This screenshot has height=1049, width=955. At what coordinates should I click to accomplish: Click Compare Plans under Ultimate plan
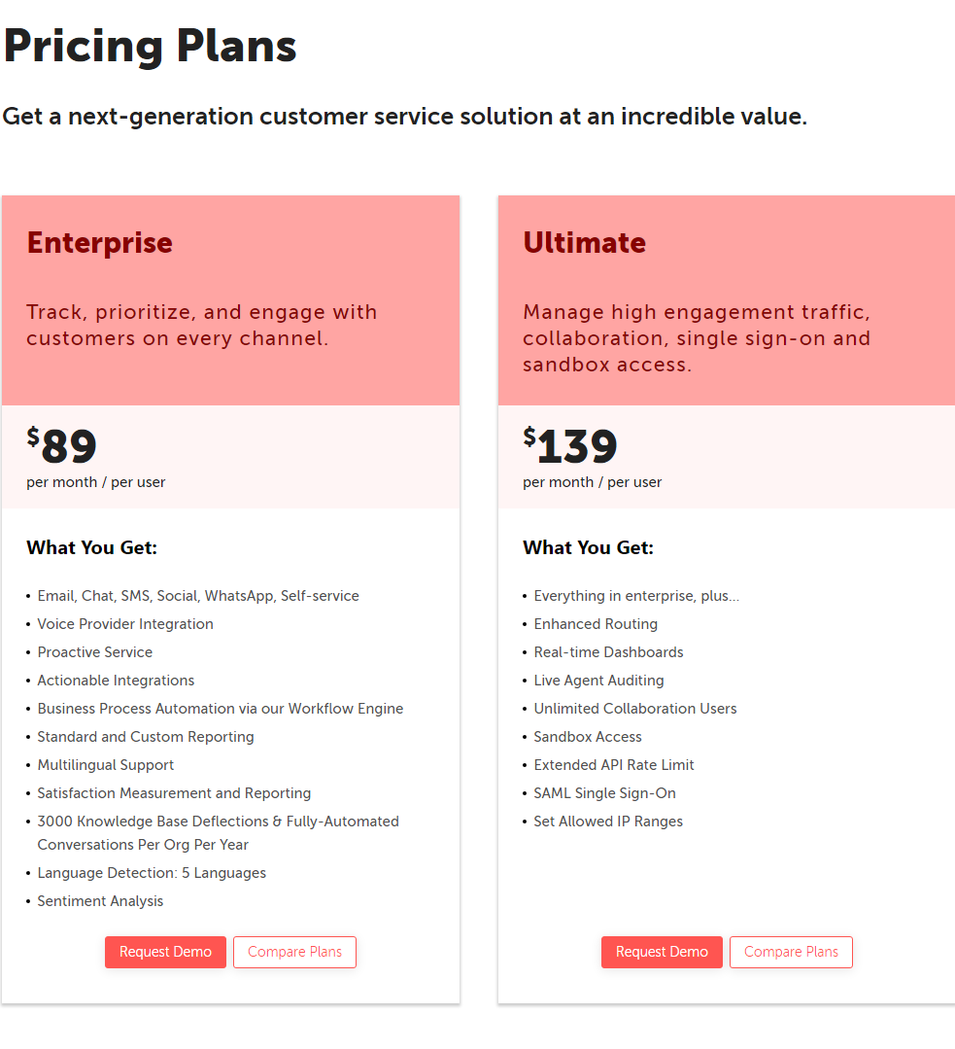pos(791,952)
